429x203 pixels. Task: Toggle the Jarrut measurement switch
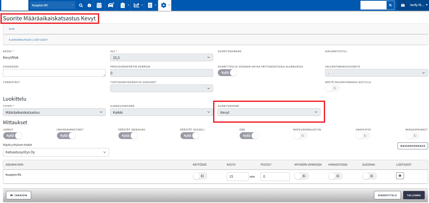point(13,136)
